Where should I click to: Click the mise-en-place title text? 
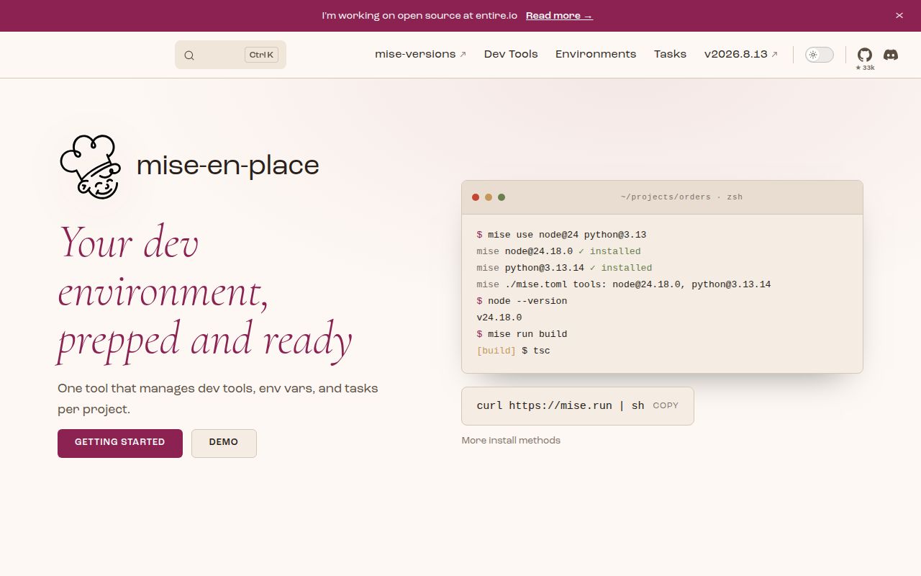[227, 165]
